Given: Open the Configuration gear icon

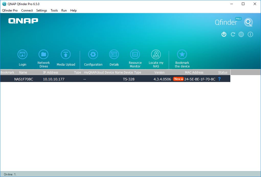Looking at the screenshot, I should pyautogui.click(x=93, y=54).
